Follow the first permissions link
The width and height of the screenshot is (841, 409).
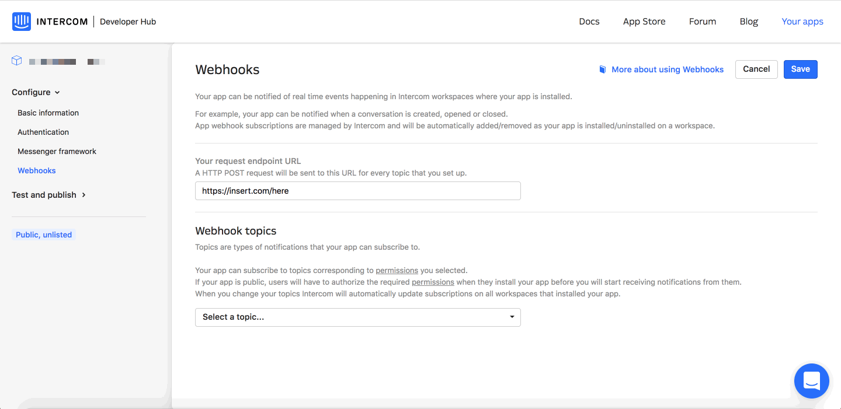tap(397, 270)
